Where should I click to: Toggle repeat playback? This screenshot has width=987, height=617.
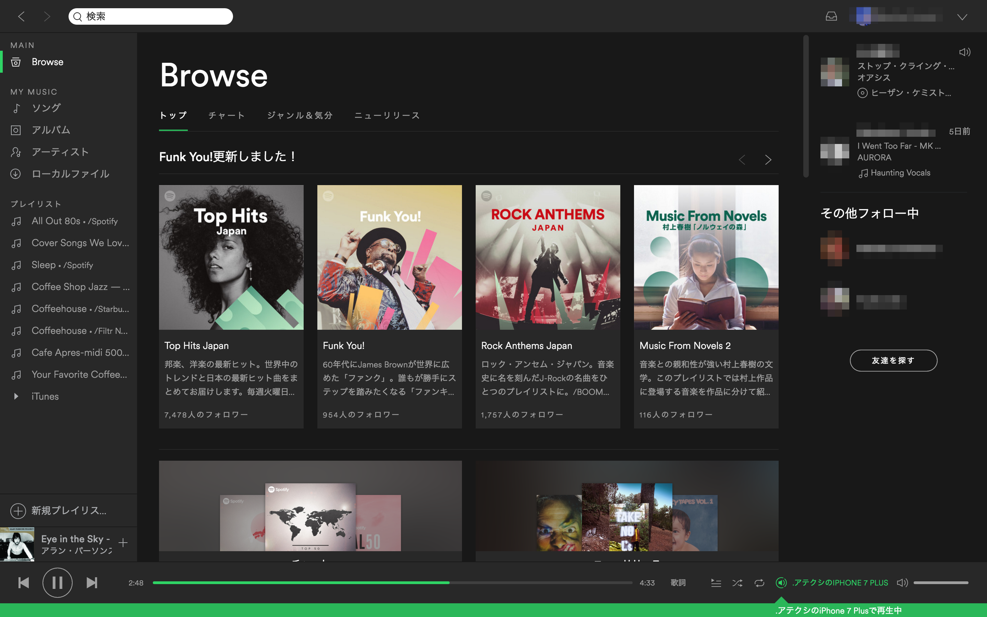point(759,583)
